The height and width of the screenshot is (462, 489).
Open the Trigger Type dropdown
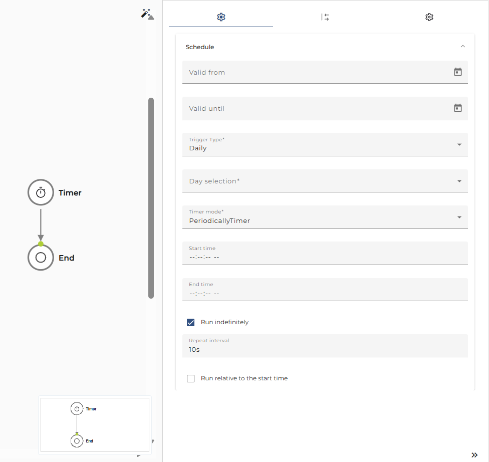[x=325, y=144]
